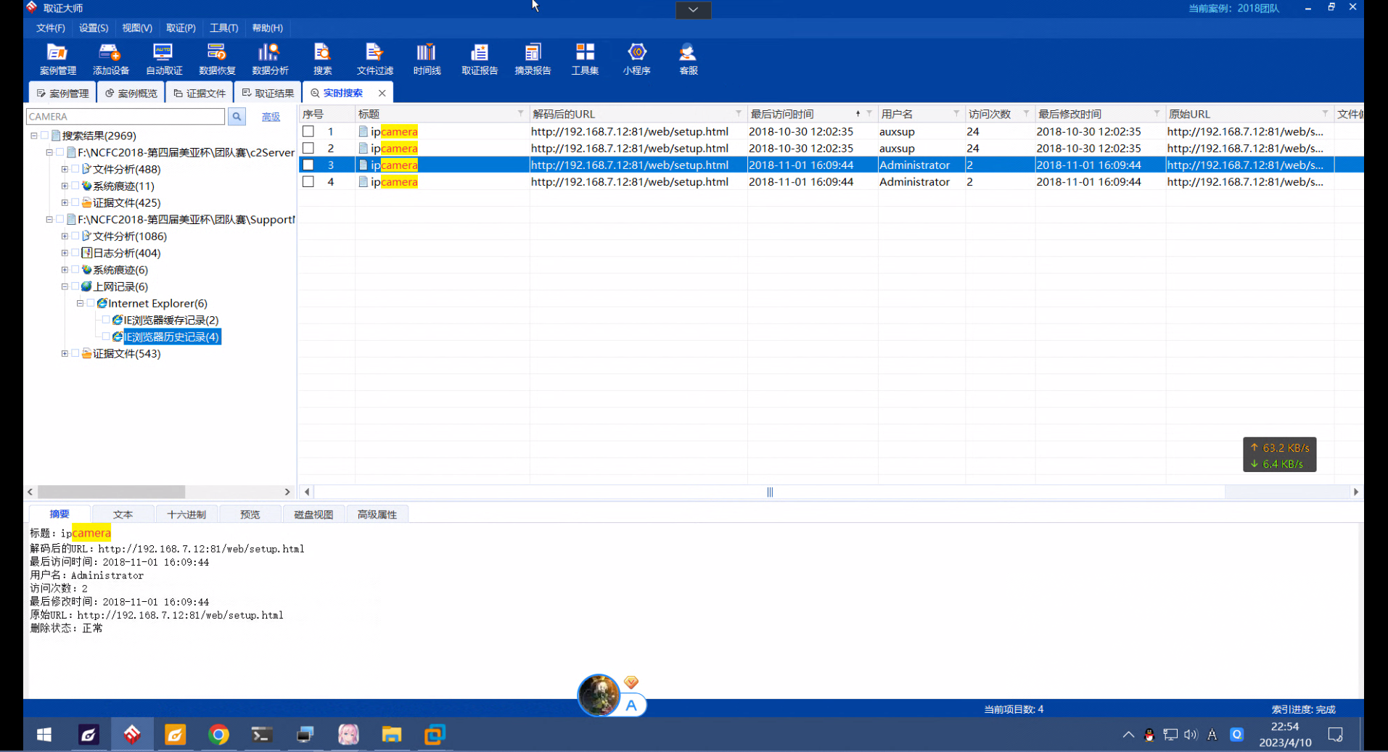The height and width of the screenshot is (752, 1388).
Task: Check the 证据文件(543) tree checkbox
Action: 75,353
